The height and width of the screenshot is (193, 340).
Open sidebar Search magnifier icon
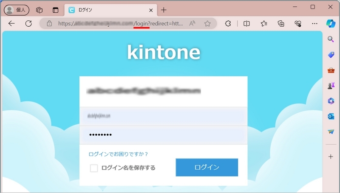pyautogui.click(x=331, y=39)
